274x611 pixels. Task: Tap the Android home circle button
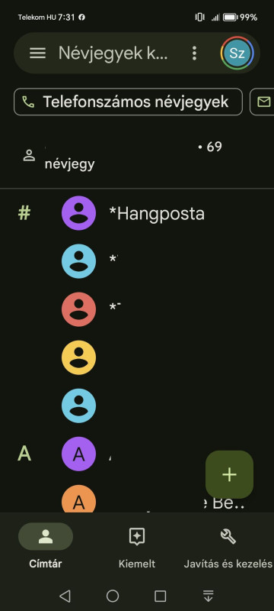coord(113,596)
